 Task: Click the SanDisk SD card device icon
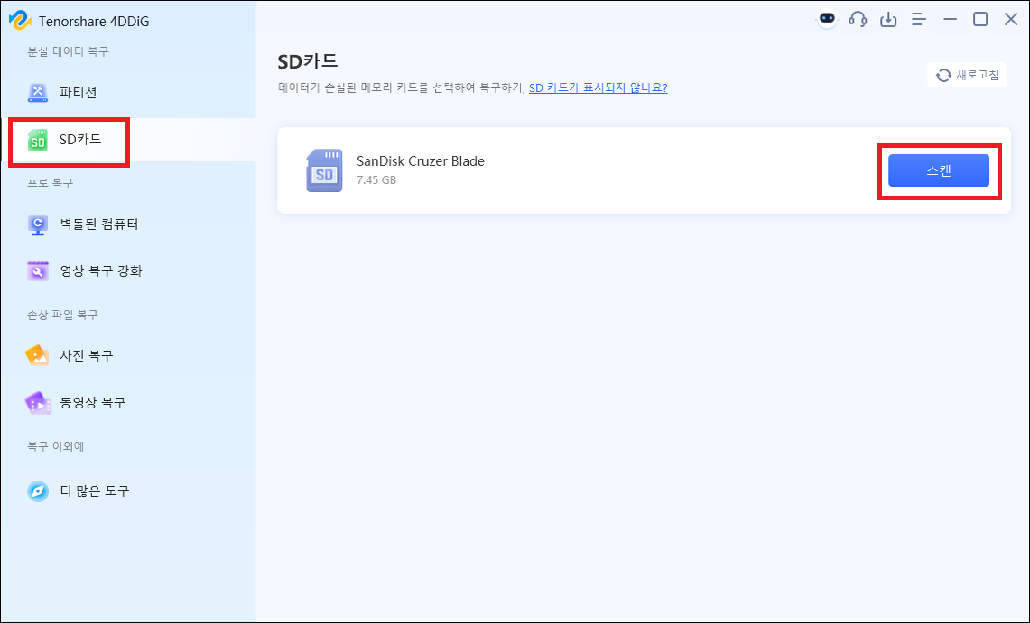324,170
